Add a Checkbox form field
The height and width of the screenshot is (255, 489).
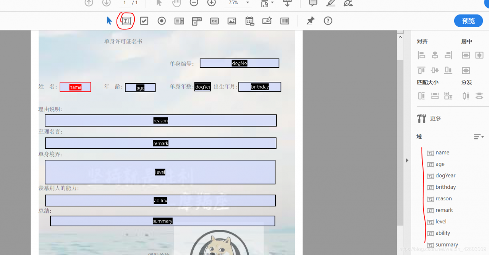pos(144,21)
